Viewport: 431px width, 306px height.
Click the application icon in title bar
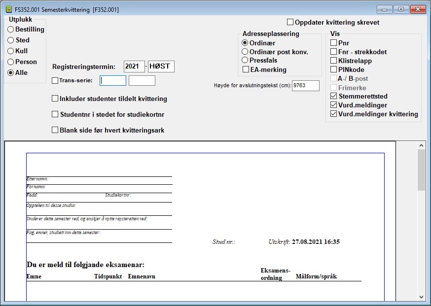tap(8, 10)
